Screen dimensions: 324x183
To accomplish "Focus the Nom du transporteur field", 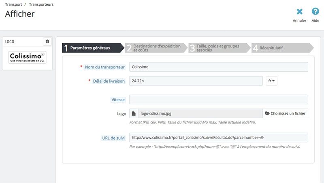I will point(218,67).
